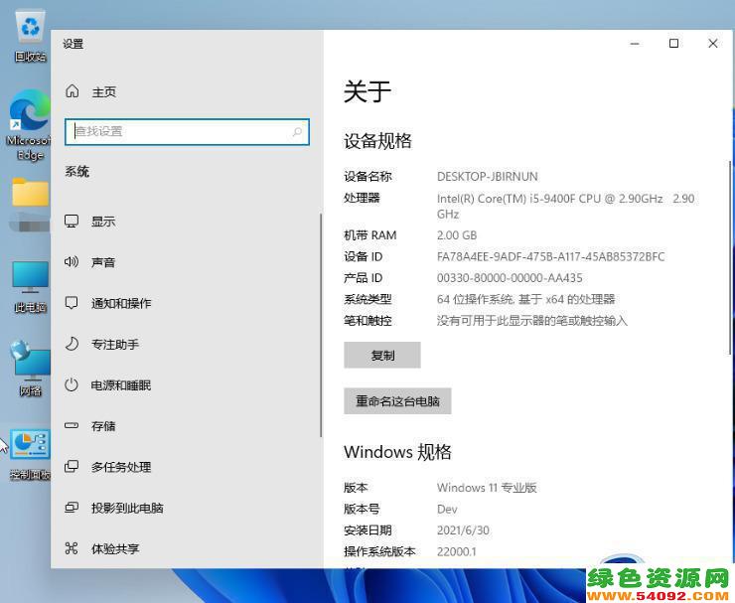Click the device name DESKTOP-JBIRNUN
Screen dimensions: 735x603
(x=487, y=177)
